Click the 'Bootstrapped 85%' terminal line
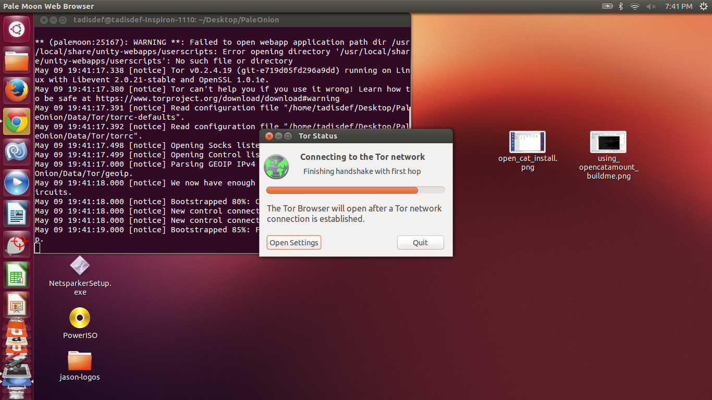The height and width of the screenshot is (400, 712). pyautogui.click(x=148, y=230)
